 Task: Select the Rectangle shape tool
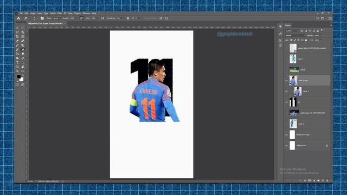(17, 67)
